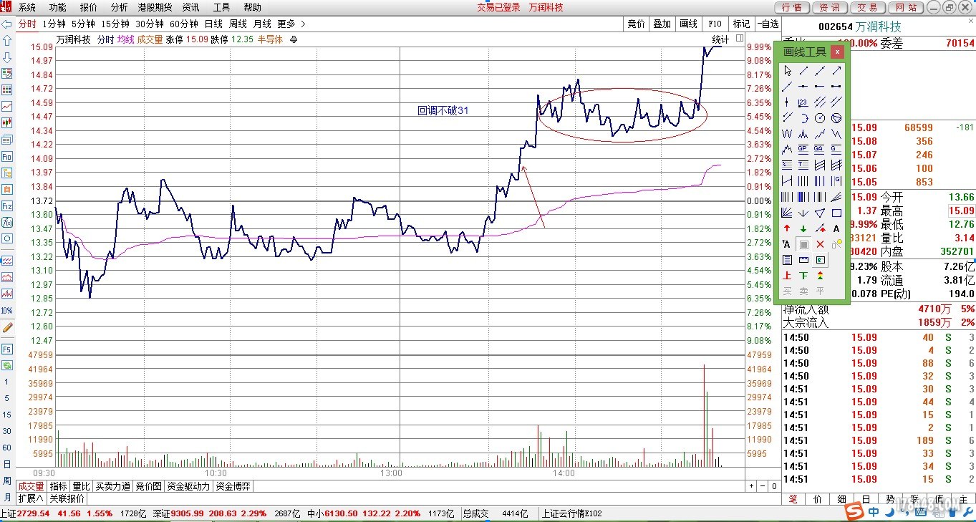Select the 资金驱动力 tab
Image resolution: width=976 pixels, height=522 pixels.
coord(188,486)
